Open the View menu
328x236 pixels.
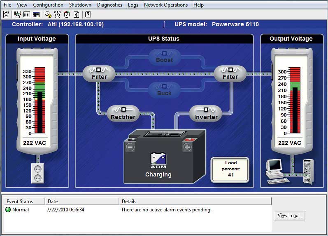click(x=22, y=5)
